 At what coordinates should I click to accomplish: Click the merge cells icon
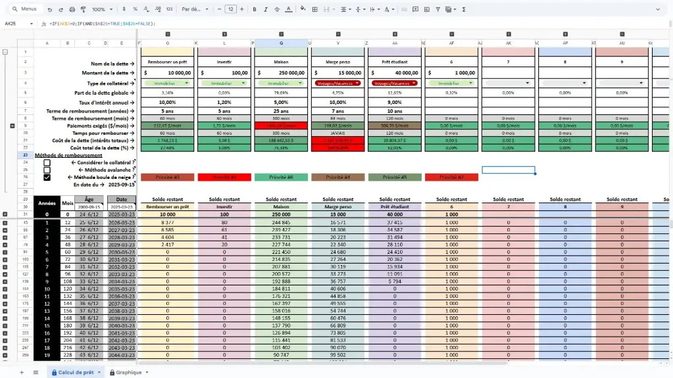pyautogui.click(x=326, y=9)
